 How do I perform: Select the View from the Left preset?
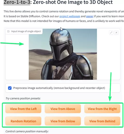point(23,109)
